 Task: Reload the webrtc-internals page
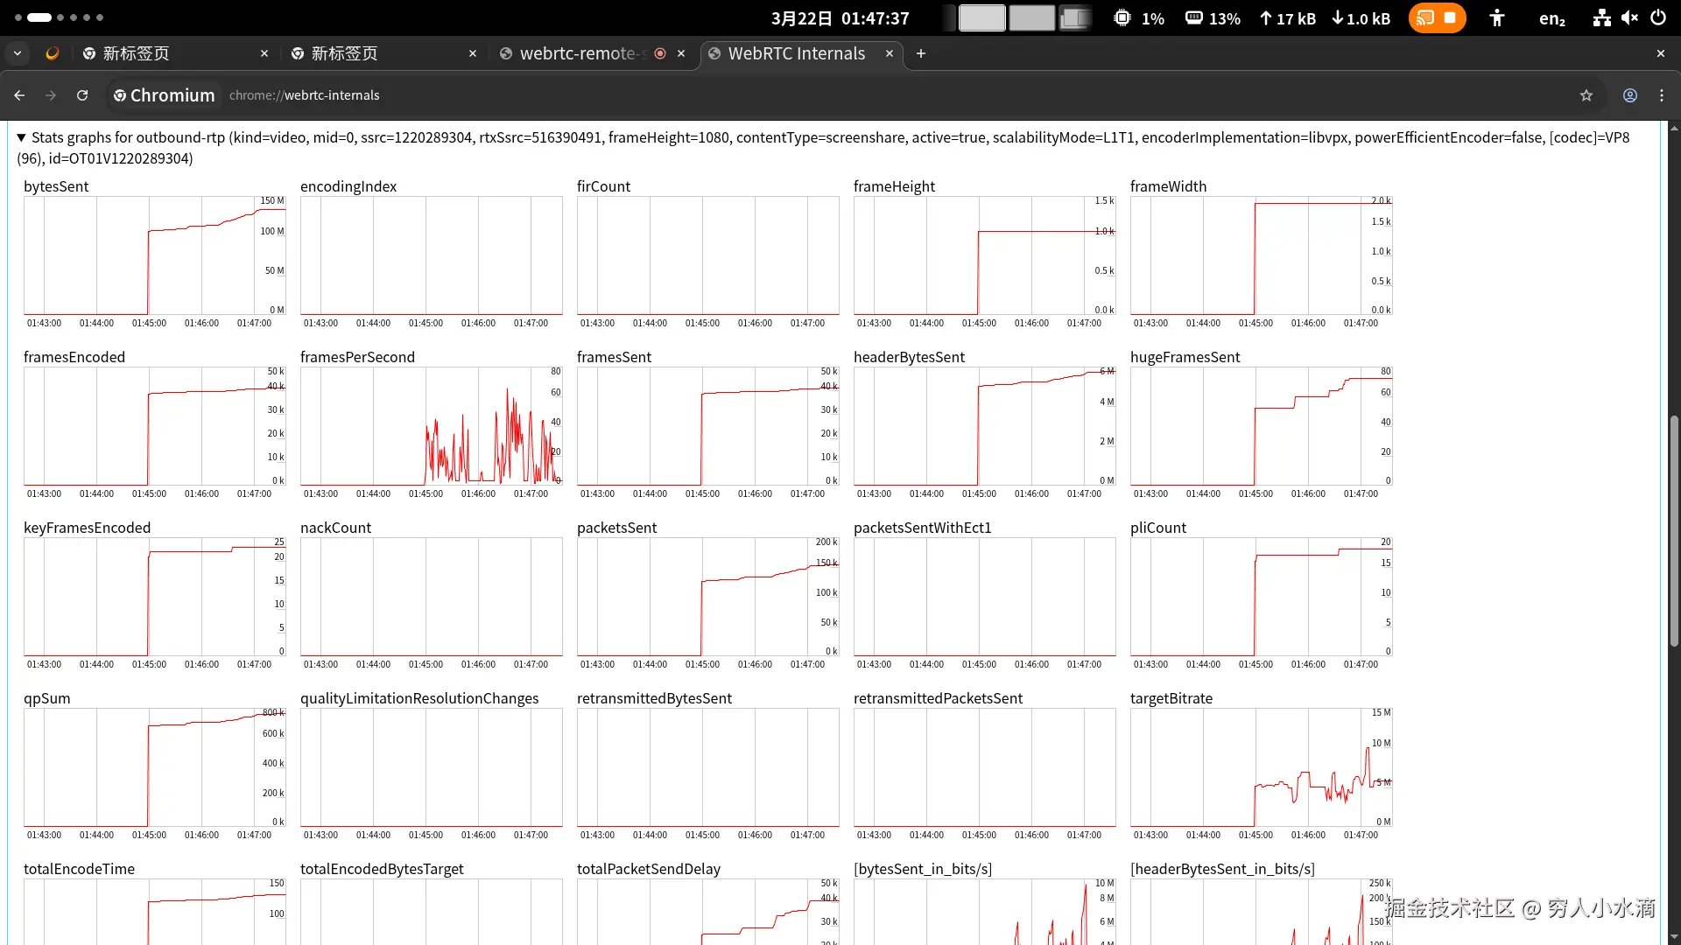click(82, 95)
